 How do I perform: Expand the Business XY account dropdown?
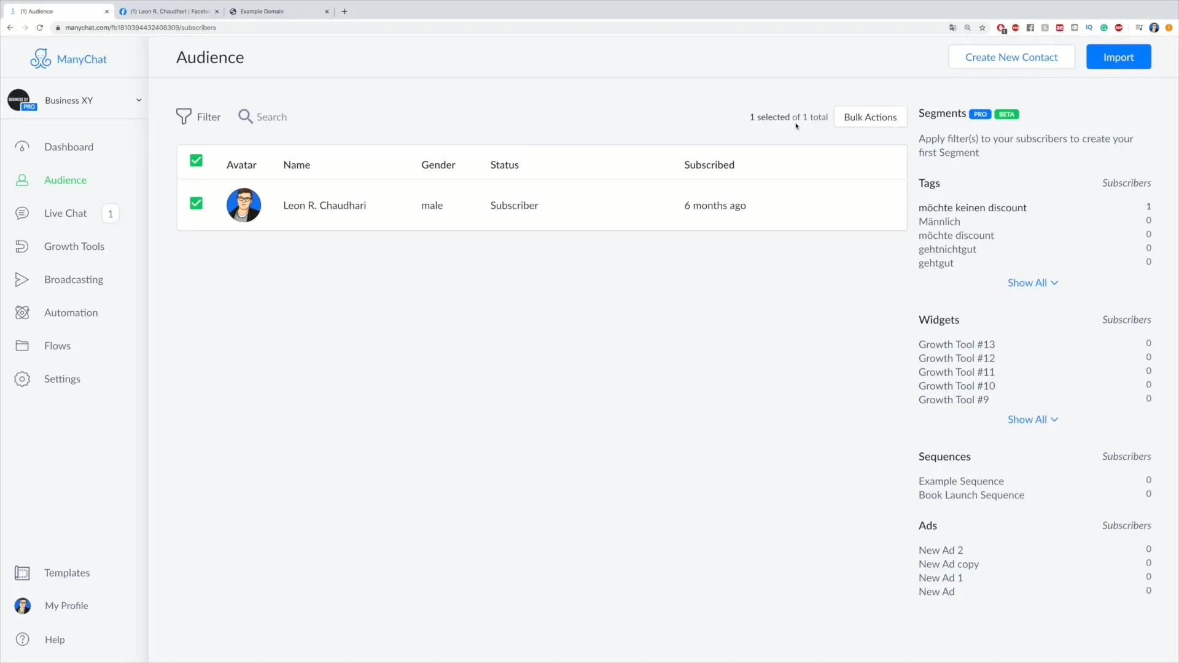[139, 100]
